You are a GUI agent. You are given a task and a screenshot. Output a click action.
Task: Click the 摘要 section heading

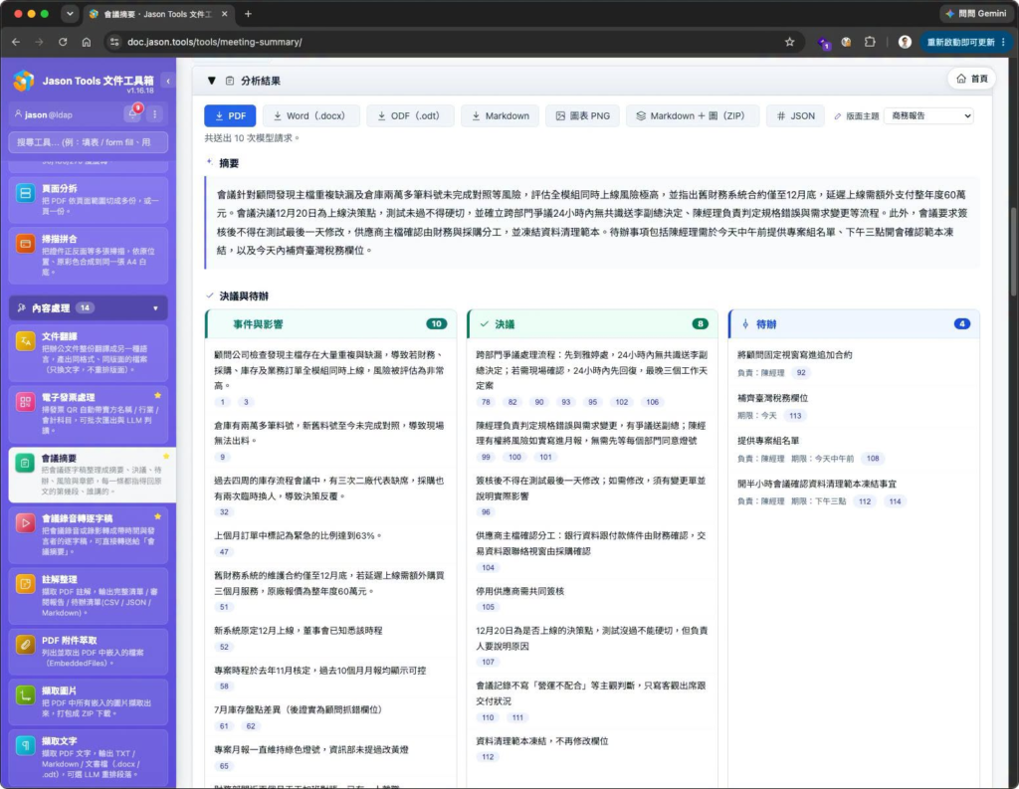(x=229, y=163)
